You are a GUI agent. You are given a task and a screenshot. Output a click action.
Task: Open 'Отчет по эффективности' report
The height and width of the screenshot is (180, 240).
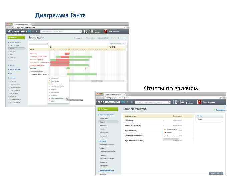click(133, 136)
